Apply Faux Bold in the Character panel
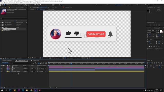The height and width of the screenshot is (92, 164). click(x=149, y=47)
